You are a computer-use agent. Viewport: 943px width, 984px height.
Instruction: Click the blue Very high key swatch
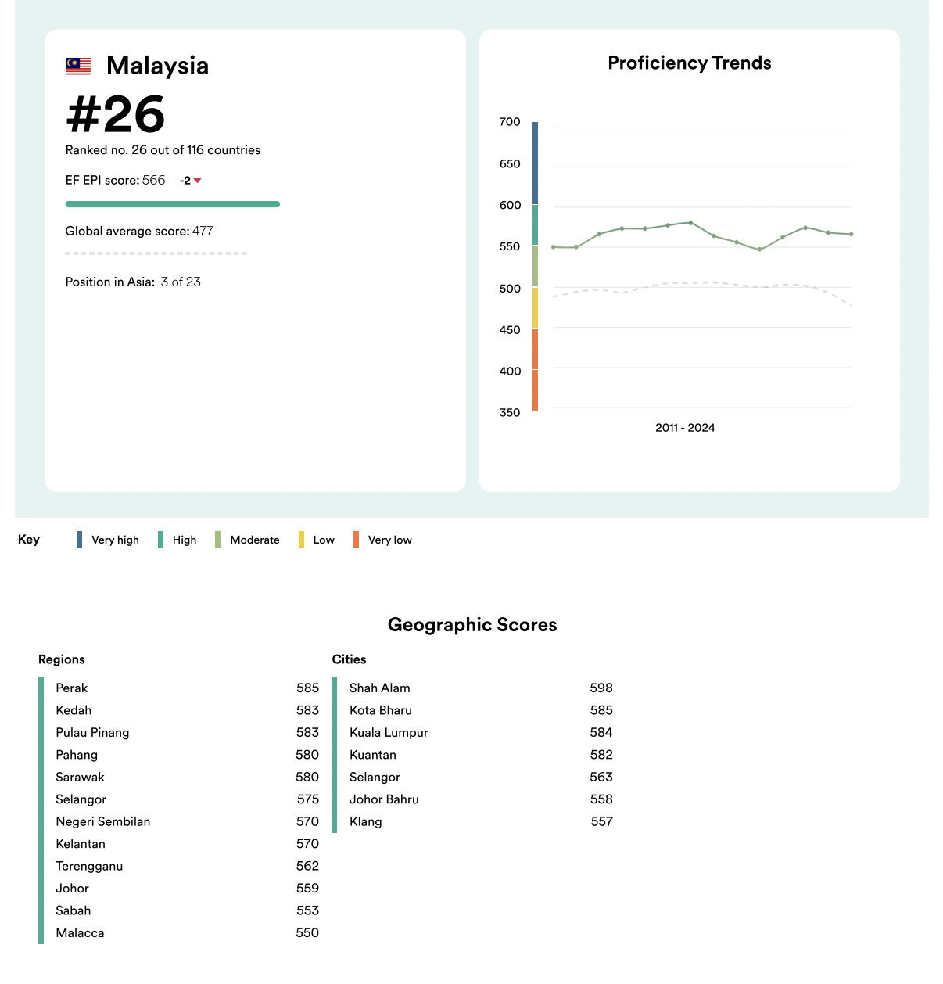point(79,540)
